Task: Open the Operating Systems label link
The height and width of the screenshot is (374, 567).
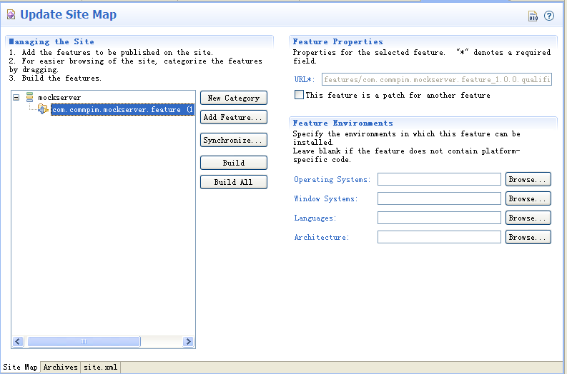Action: point(332,179)
